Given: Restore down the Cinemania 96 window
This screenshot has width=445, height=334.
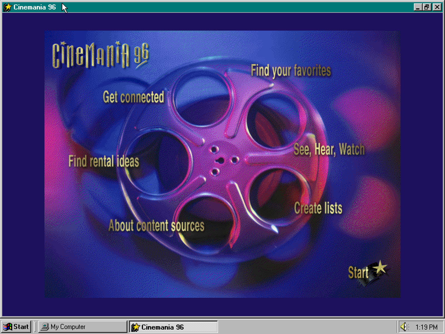Looking at the screenshot, I should [x=427, y=7].
